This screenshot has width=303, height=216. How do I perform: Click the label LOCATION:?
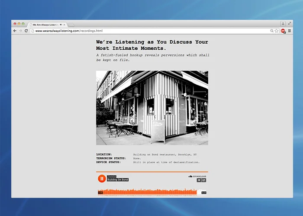click(104, 155)
